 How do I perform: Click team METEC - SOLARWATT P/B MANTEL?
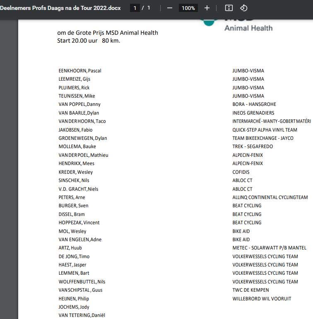(x=269, y=248)
